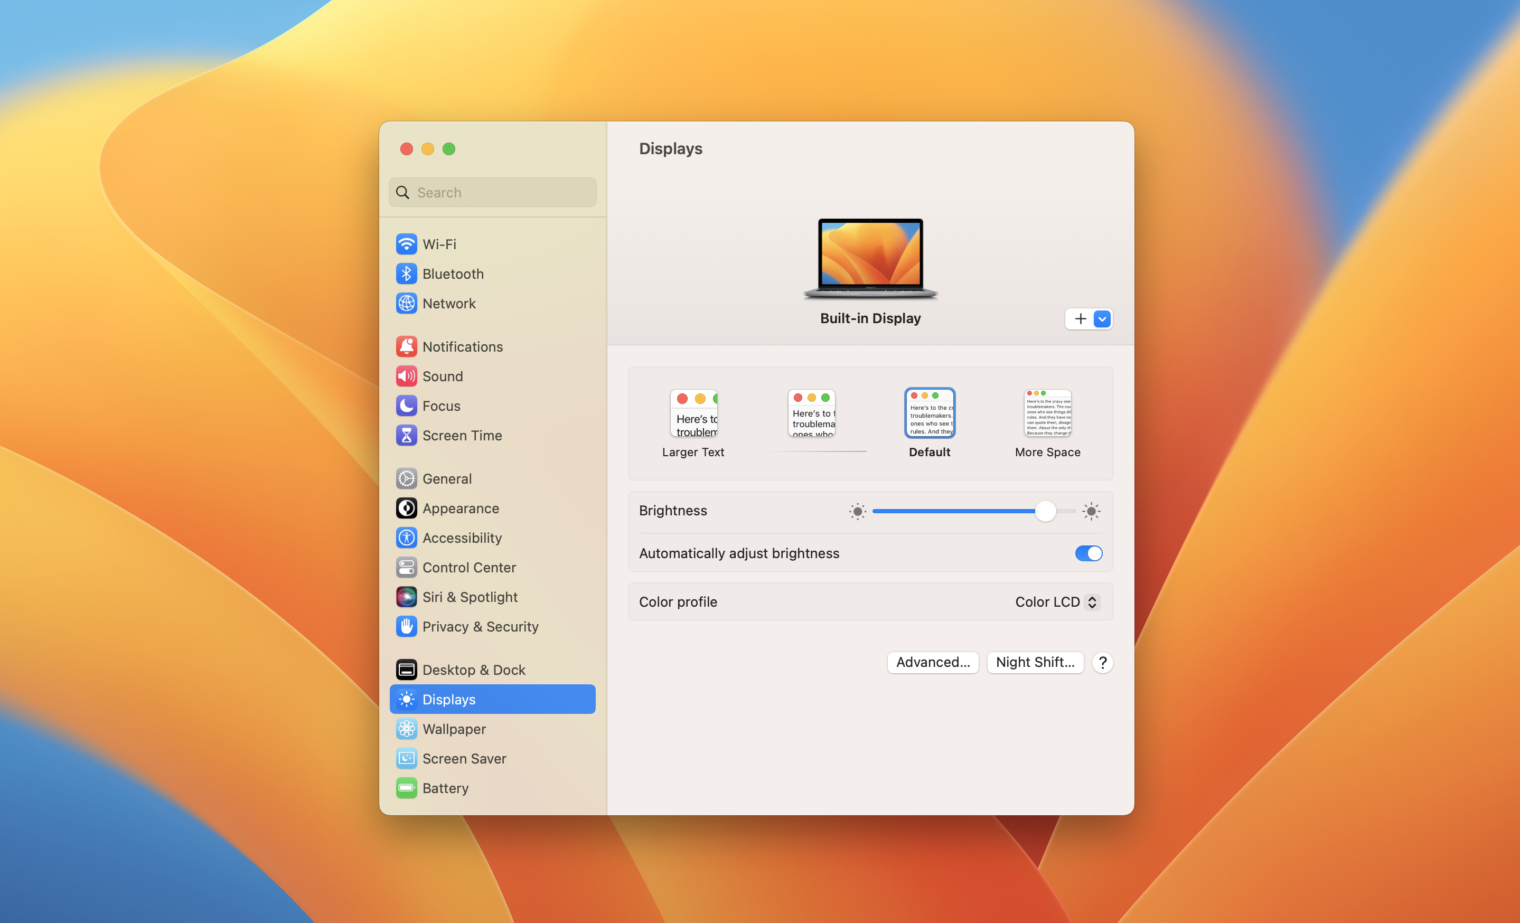This screenshot has height=923, width=1520.
Task: Click the plus add display button
Action: 1080,319
